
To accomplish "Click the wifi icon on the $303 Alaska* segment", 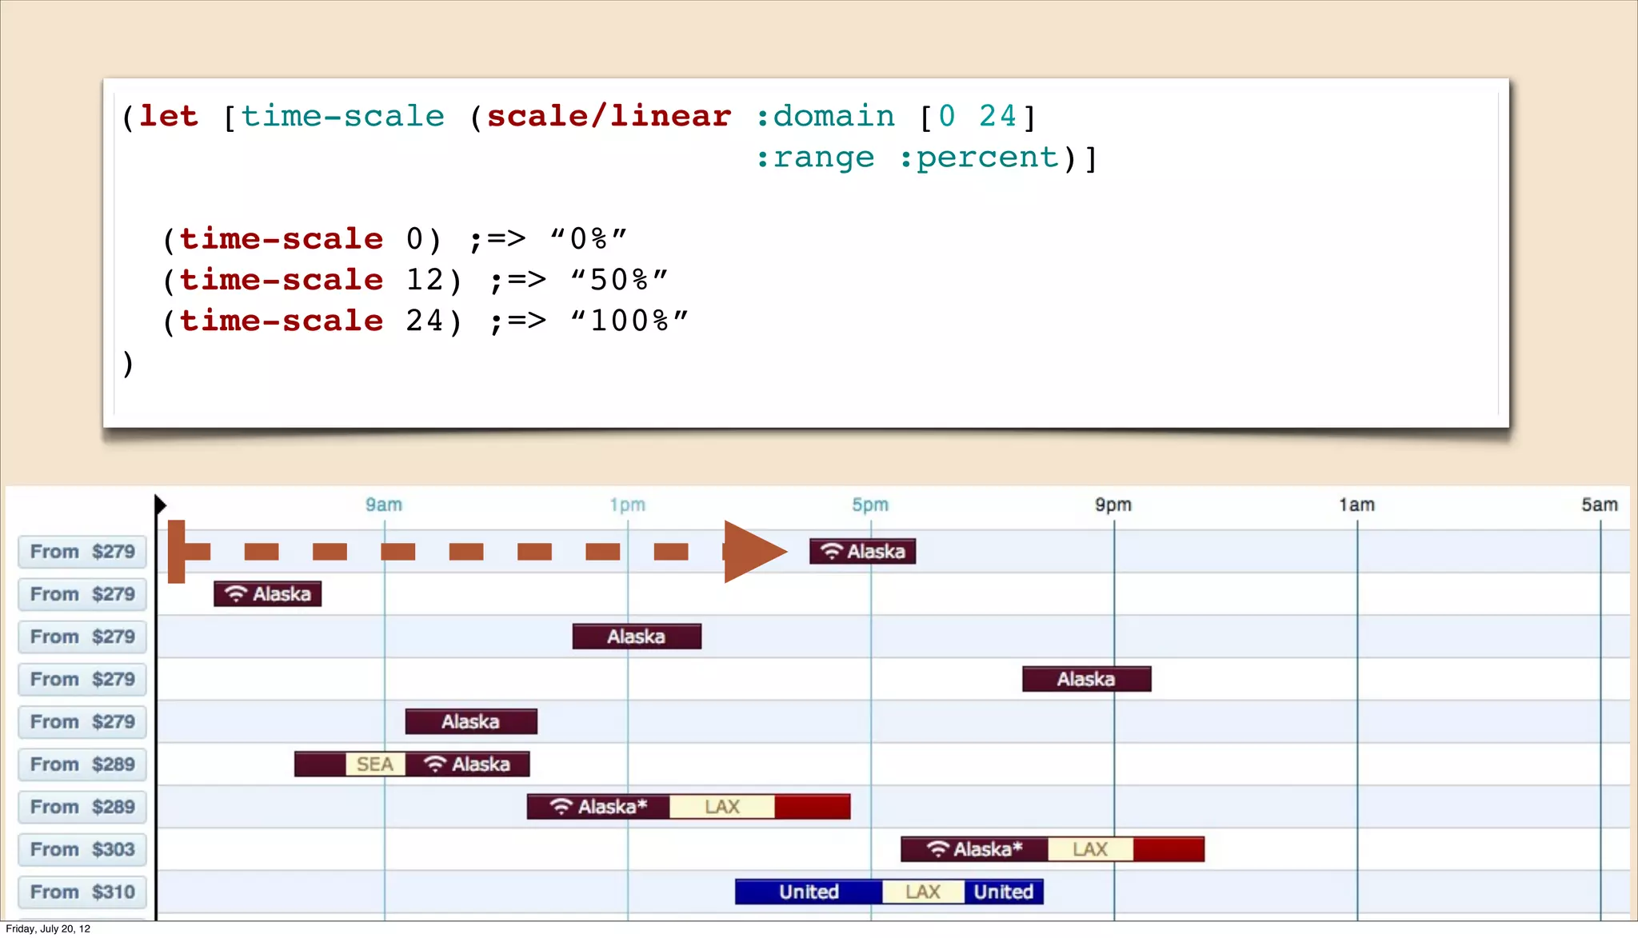I will 937,849.
